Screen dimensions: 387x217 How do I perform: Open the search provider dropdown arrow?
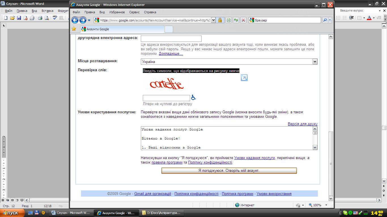(x=330, y=20)
